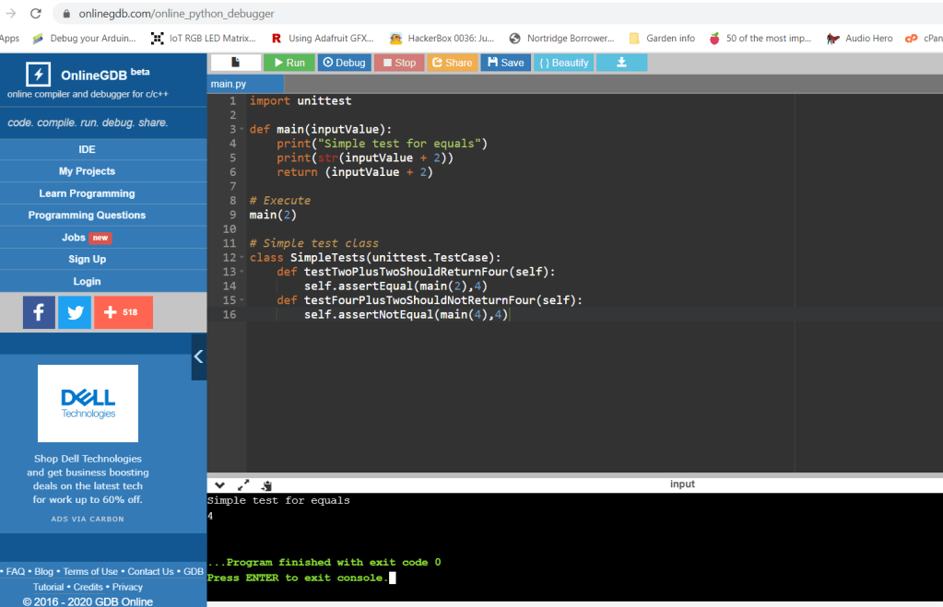
Task: Share on Facebook icon
Action: pyautogui.click(x=39, y=312)
